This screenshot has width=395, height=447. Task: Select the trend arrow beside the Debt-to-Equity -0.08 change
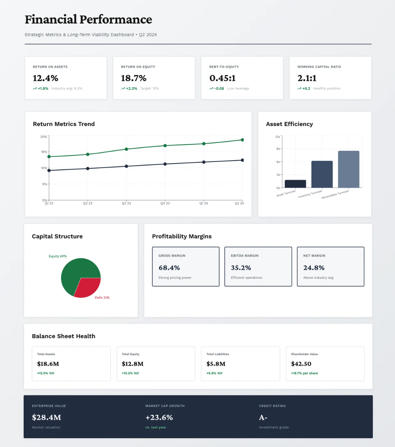(x=211, y=88)
